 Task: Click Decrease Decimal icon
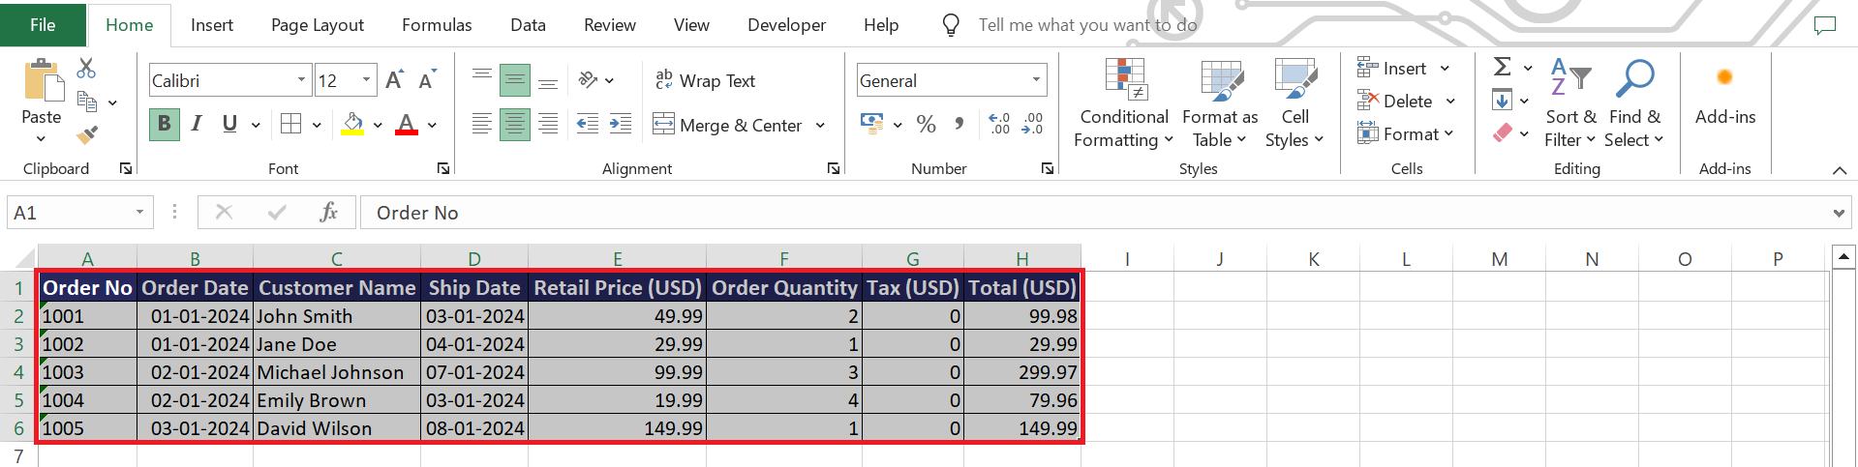(x=1032, y=124)
